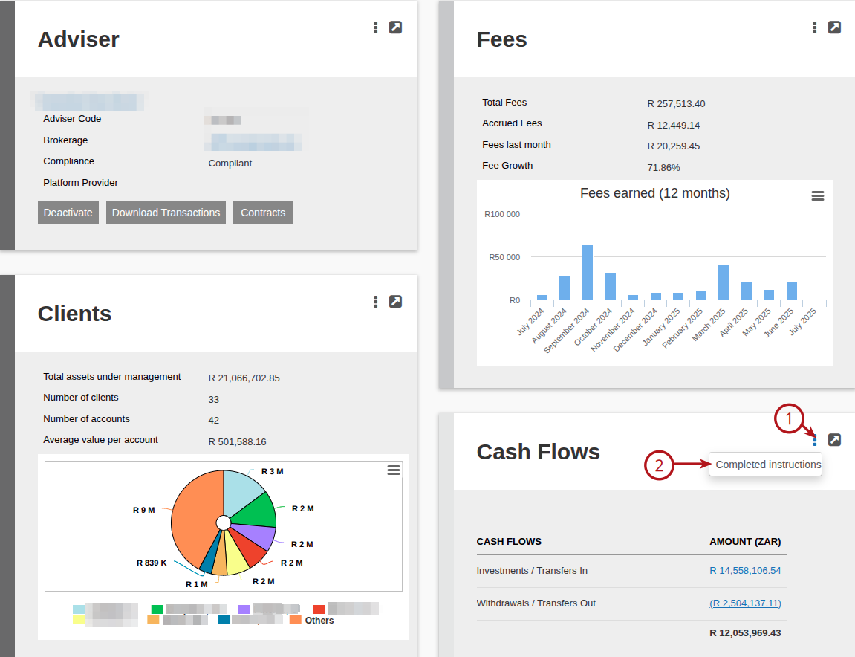The image size is (855, 657).
Task: Open the Contracts button
Action: point(263,213)
